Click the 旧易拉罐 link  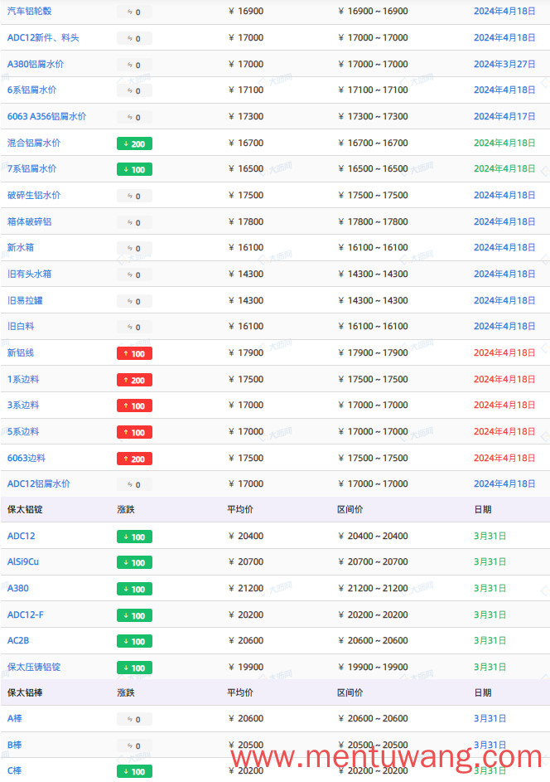pyautogui.click(x=25, y=300)
